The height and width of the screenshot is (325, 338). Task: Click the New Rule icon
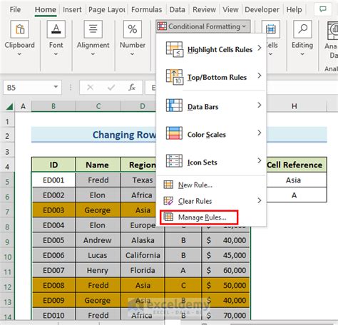pos(168,185)
